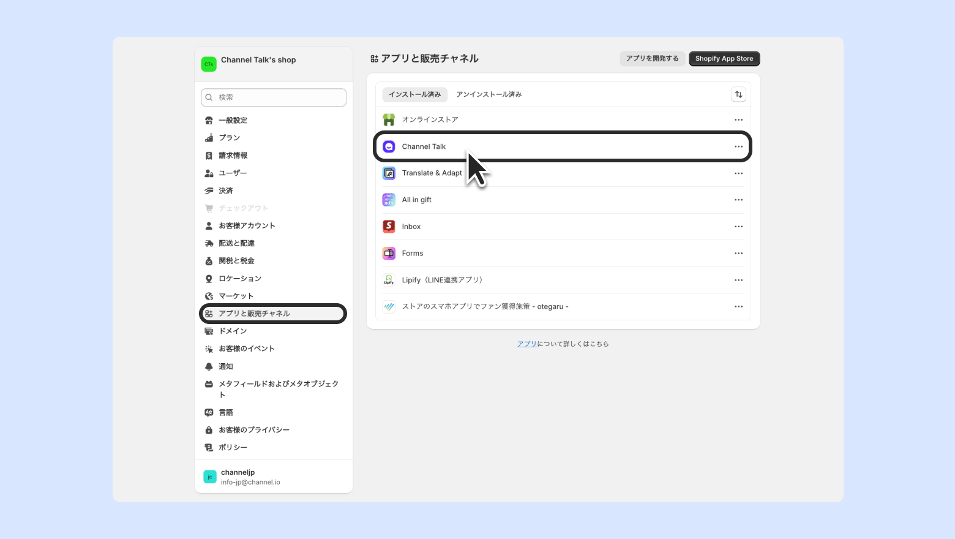Click the Inbox app icon
The width and height of the screenshot is (955, 539).
[x=389, y=227]
